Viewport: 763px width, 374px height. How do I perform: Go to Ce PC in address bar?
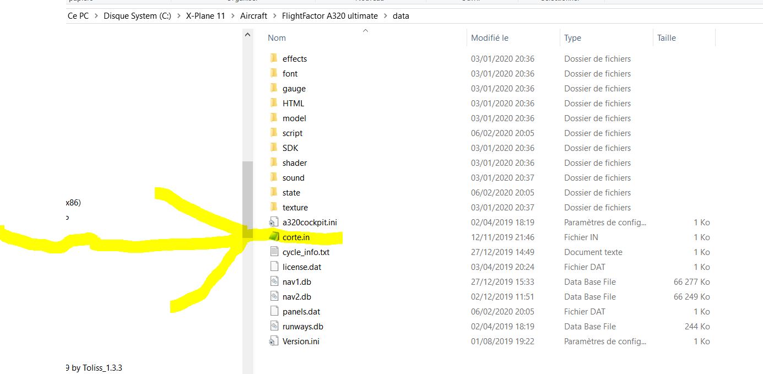[x=78, y=16]
